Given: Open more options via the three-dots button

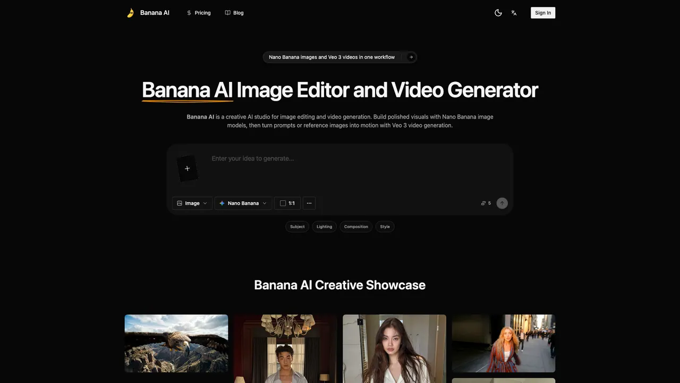Looking at the screenshot, I should click(309, 203).
